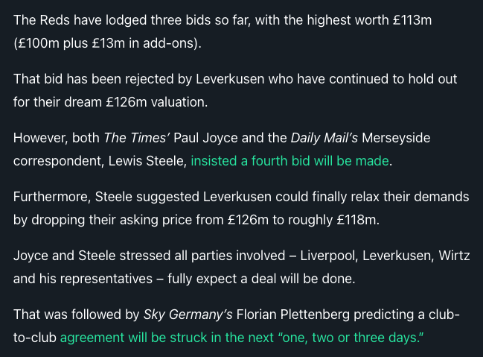The height and width of the screenshot is (357, 483).
Task: Click the italic 'The Times' publication name
Action: [x=137, y=138]
